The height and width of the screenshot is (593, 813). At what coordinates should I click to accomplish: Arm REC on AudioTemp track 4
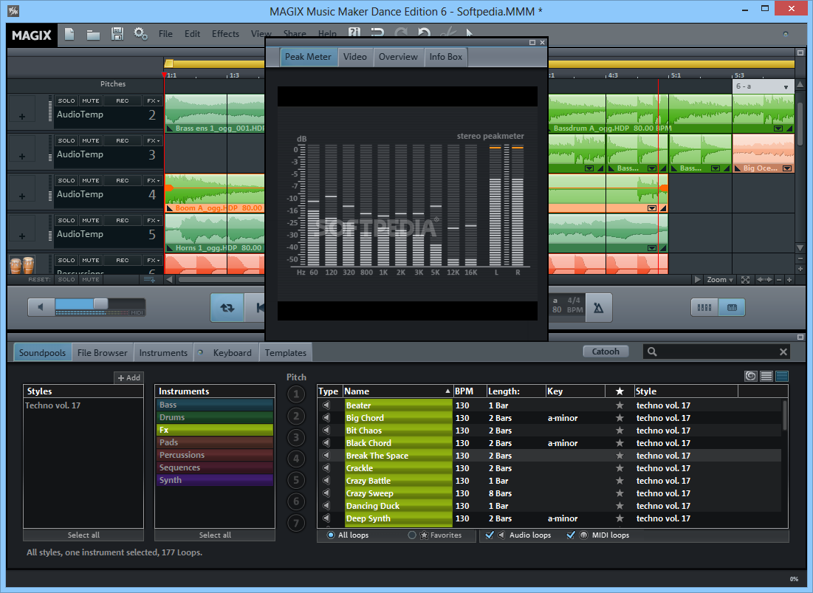pos(123,180)
